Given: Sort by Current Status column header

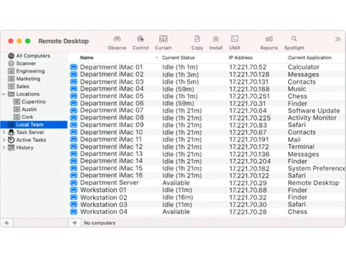Looking at the screenshot, I should [179, 57].
